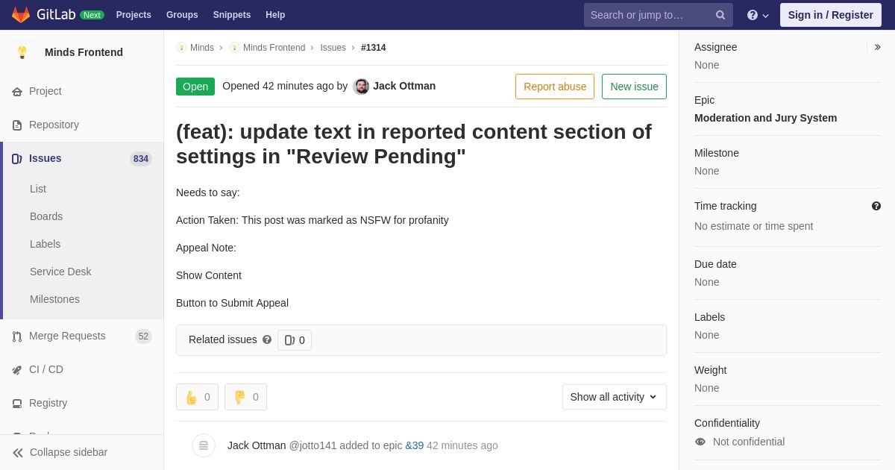The width and height of the screenshot is (895, 470).
Task: Go to Project in sidebar
Action: pyautogui.click(x=45, y=91)
